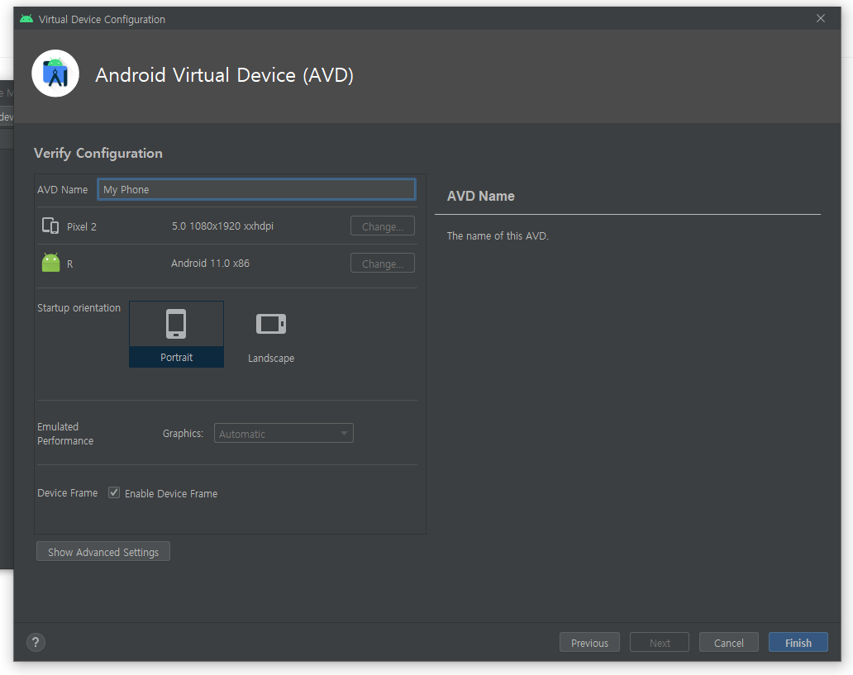This screenshot has height=675, width=853.
Task: Select Portrait startup orientation
Action: pos(176,334)
